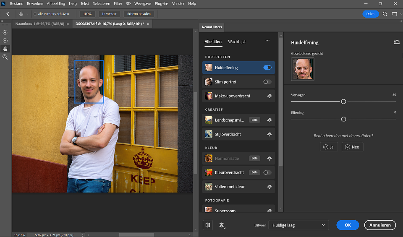Click the Annuleren button
The image size is (403, 237).
coord(380,225)
